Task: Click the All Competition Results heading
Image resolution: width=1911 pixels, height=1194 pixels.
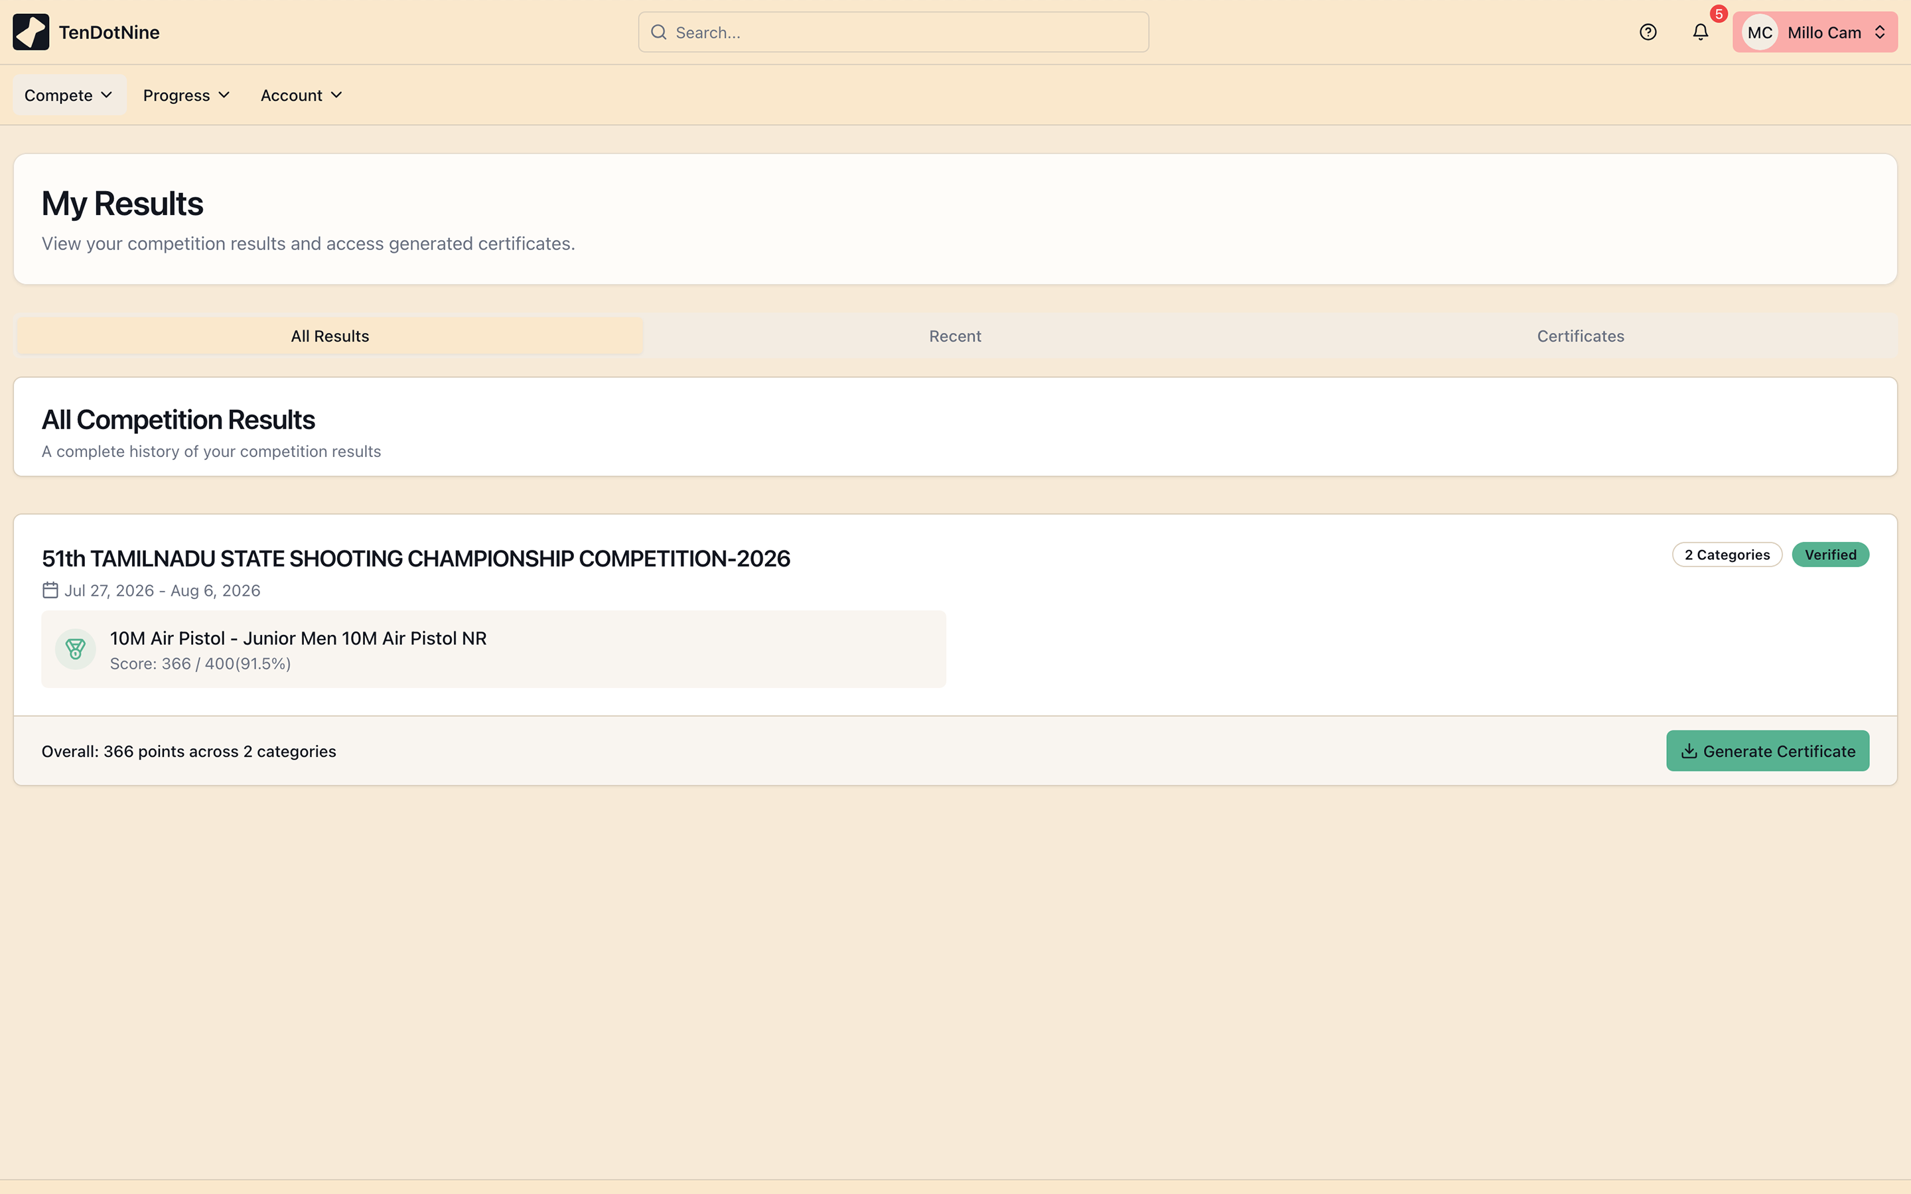Action: pyautogui.click(x=178, y=420)
